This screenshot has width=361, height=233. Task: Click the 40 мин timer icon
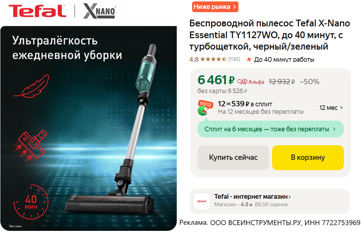(x=31, y=202)
